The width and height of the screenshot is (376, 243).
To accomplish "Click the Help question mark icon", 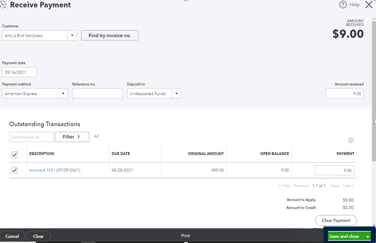I will tap(343, 5).
